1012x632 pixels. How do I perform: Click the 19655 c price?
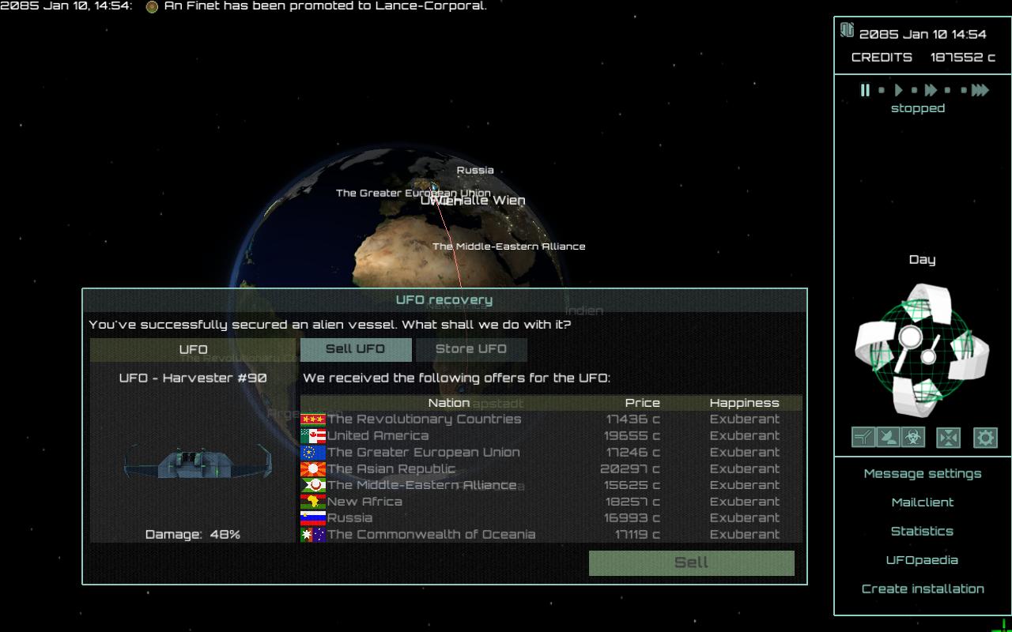[x=632, y=436]
